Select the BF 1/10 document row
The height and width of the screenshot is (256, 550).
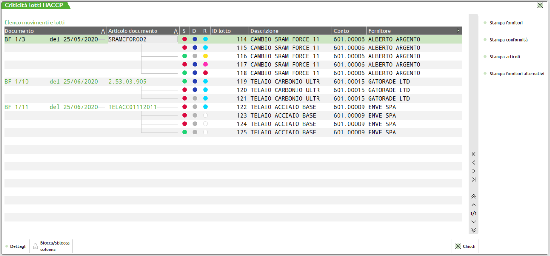coord(17,82)
